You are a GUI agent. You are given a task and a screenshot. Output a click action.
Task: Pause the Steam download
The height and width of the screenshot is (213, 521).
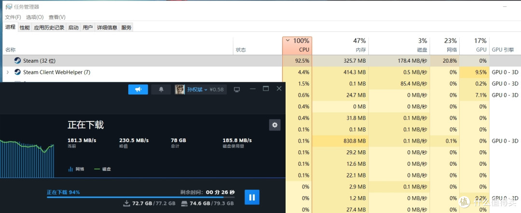click(x=252, y=197)
